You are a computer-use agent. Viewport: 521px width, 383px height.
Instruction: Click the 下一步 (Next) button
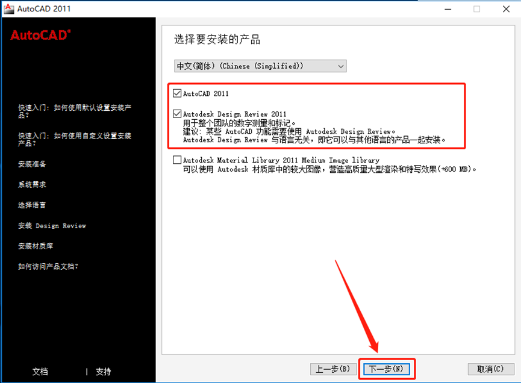coord(387,369)
